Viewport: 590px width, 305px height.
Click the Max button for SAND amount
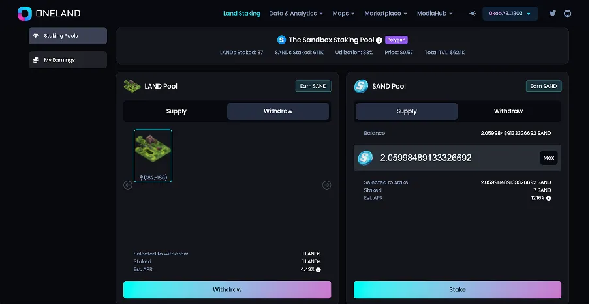[x=548, y=158]
